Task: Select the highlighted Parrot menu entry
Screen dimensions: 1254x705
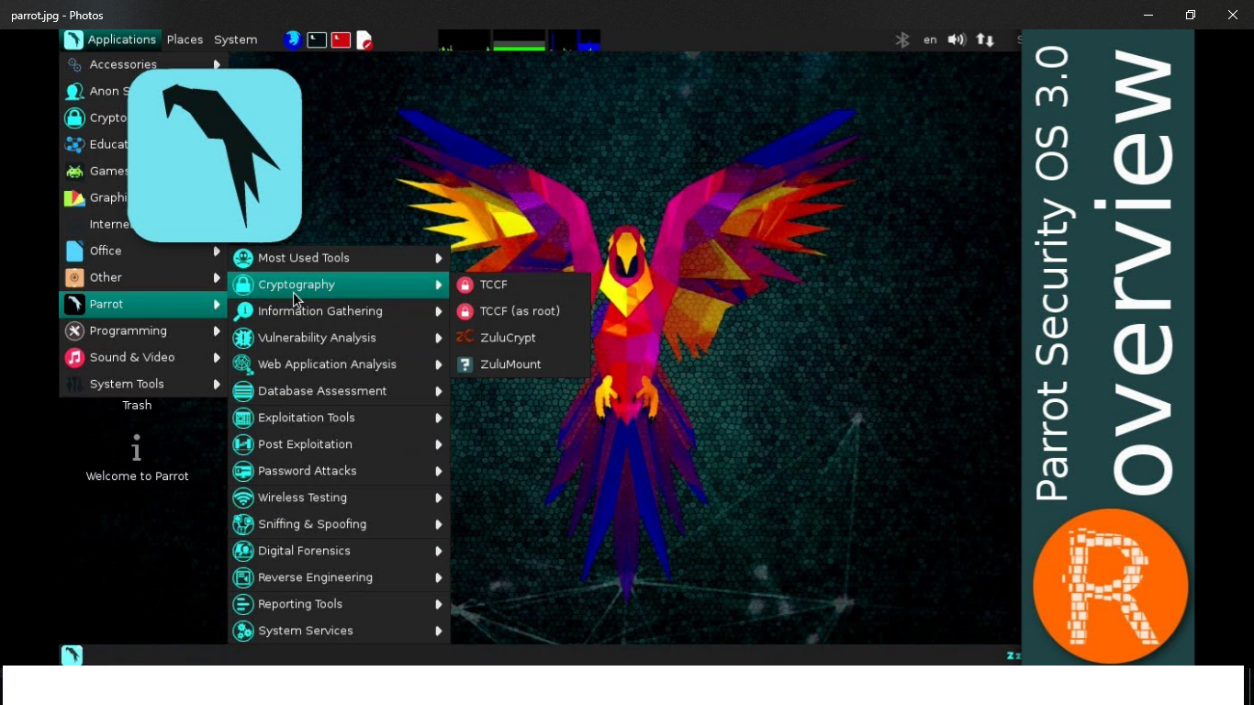Action: coord(143,304)
